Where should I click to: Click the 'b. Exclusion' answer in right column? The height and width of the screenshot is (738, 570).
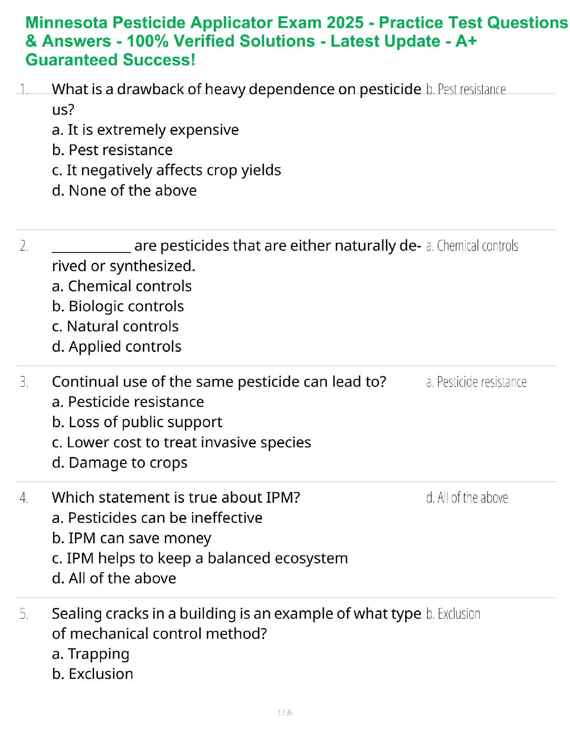pos(453,614)
